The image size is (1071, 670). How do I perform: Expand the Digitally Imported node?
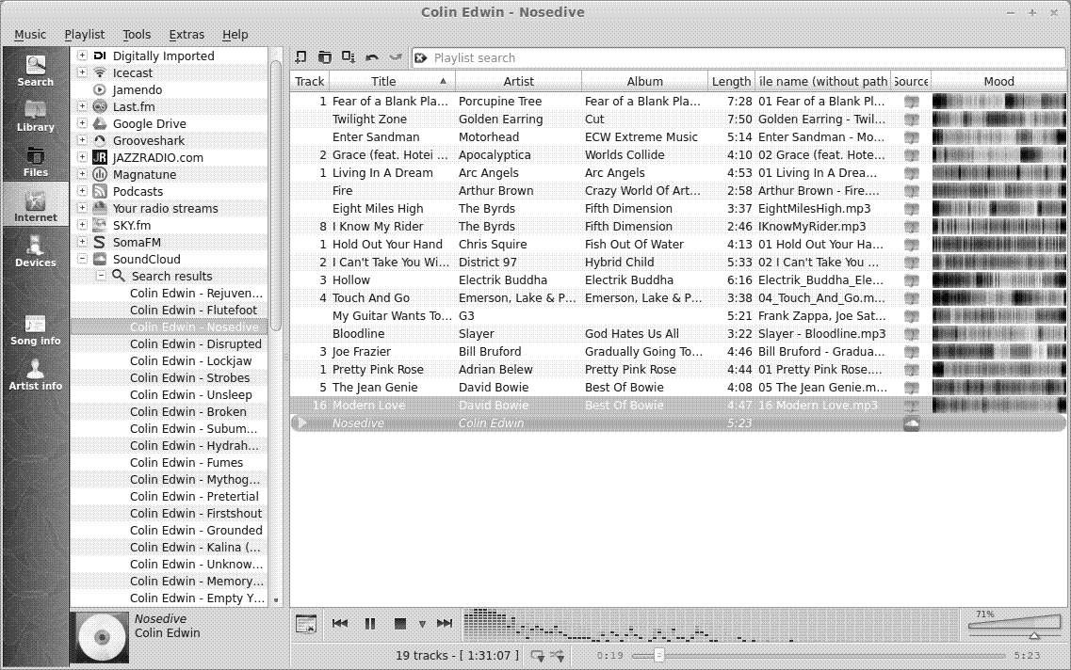coord(82,56)
